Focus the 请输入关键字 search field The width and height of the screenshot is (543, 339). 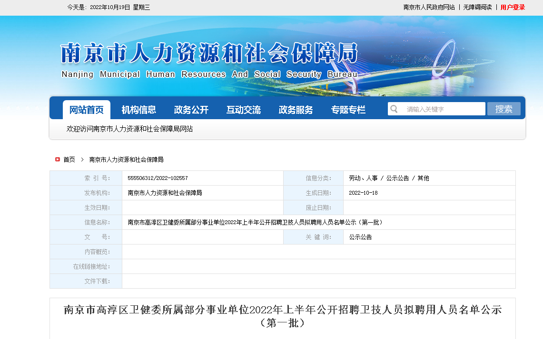coord(443,109)
